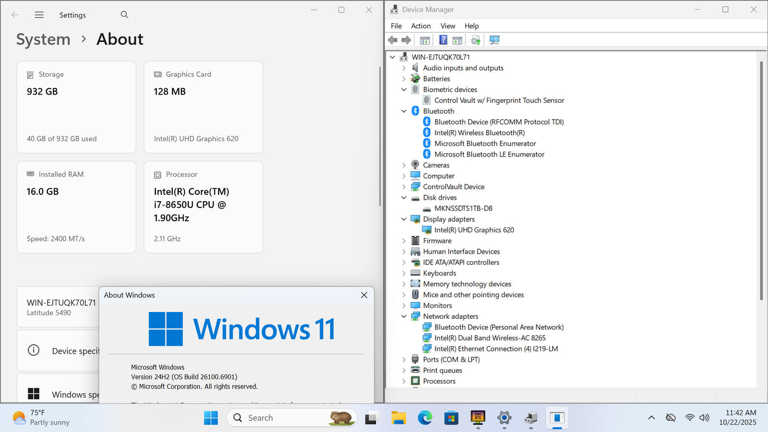Click Show/Hide Console Tree toolbar icon
Viewport: 768px width, 432px height.
pos(425,40)
